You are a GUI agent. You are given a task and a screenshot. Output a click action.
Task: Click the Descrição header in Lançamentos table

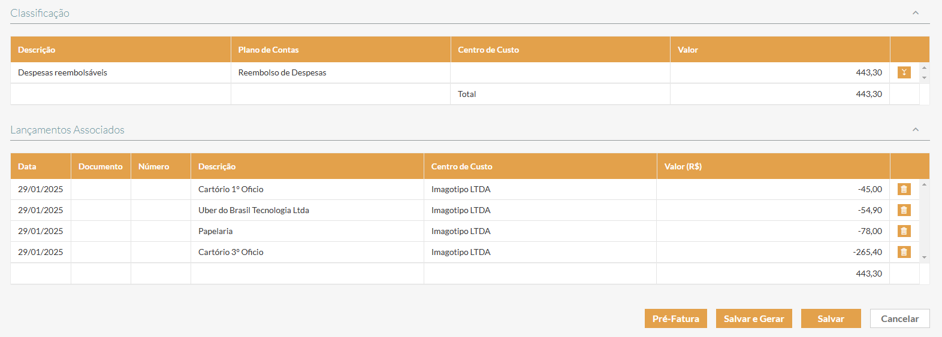pos(307,166)
